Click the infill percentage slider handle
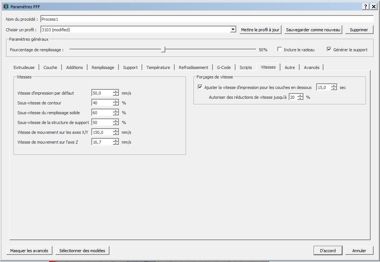This screenshot has width=380, height=262. coord(163,49)
